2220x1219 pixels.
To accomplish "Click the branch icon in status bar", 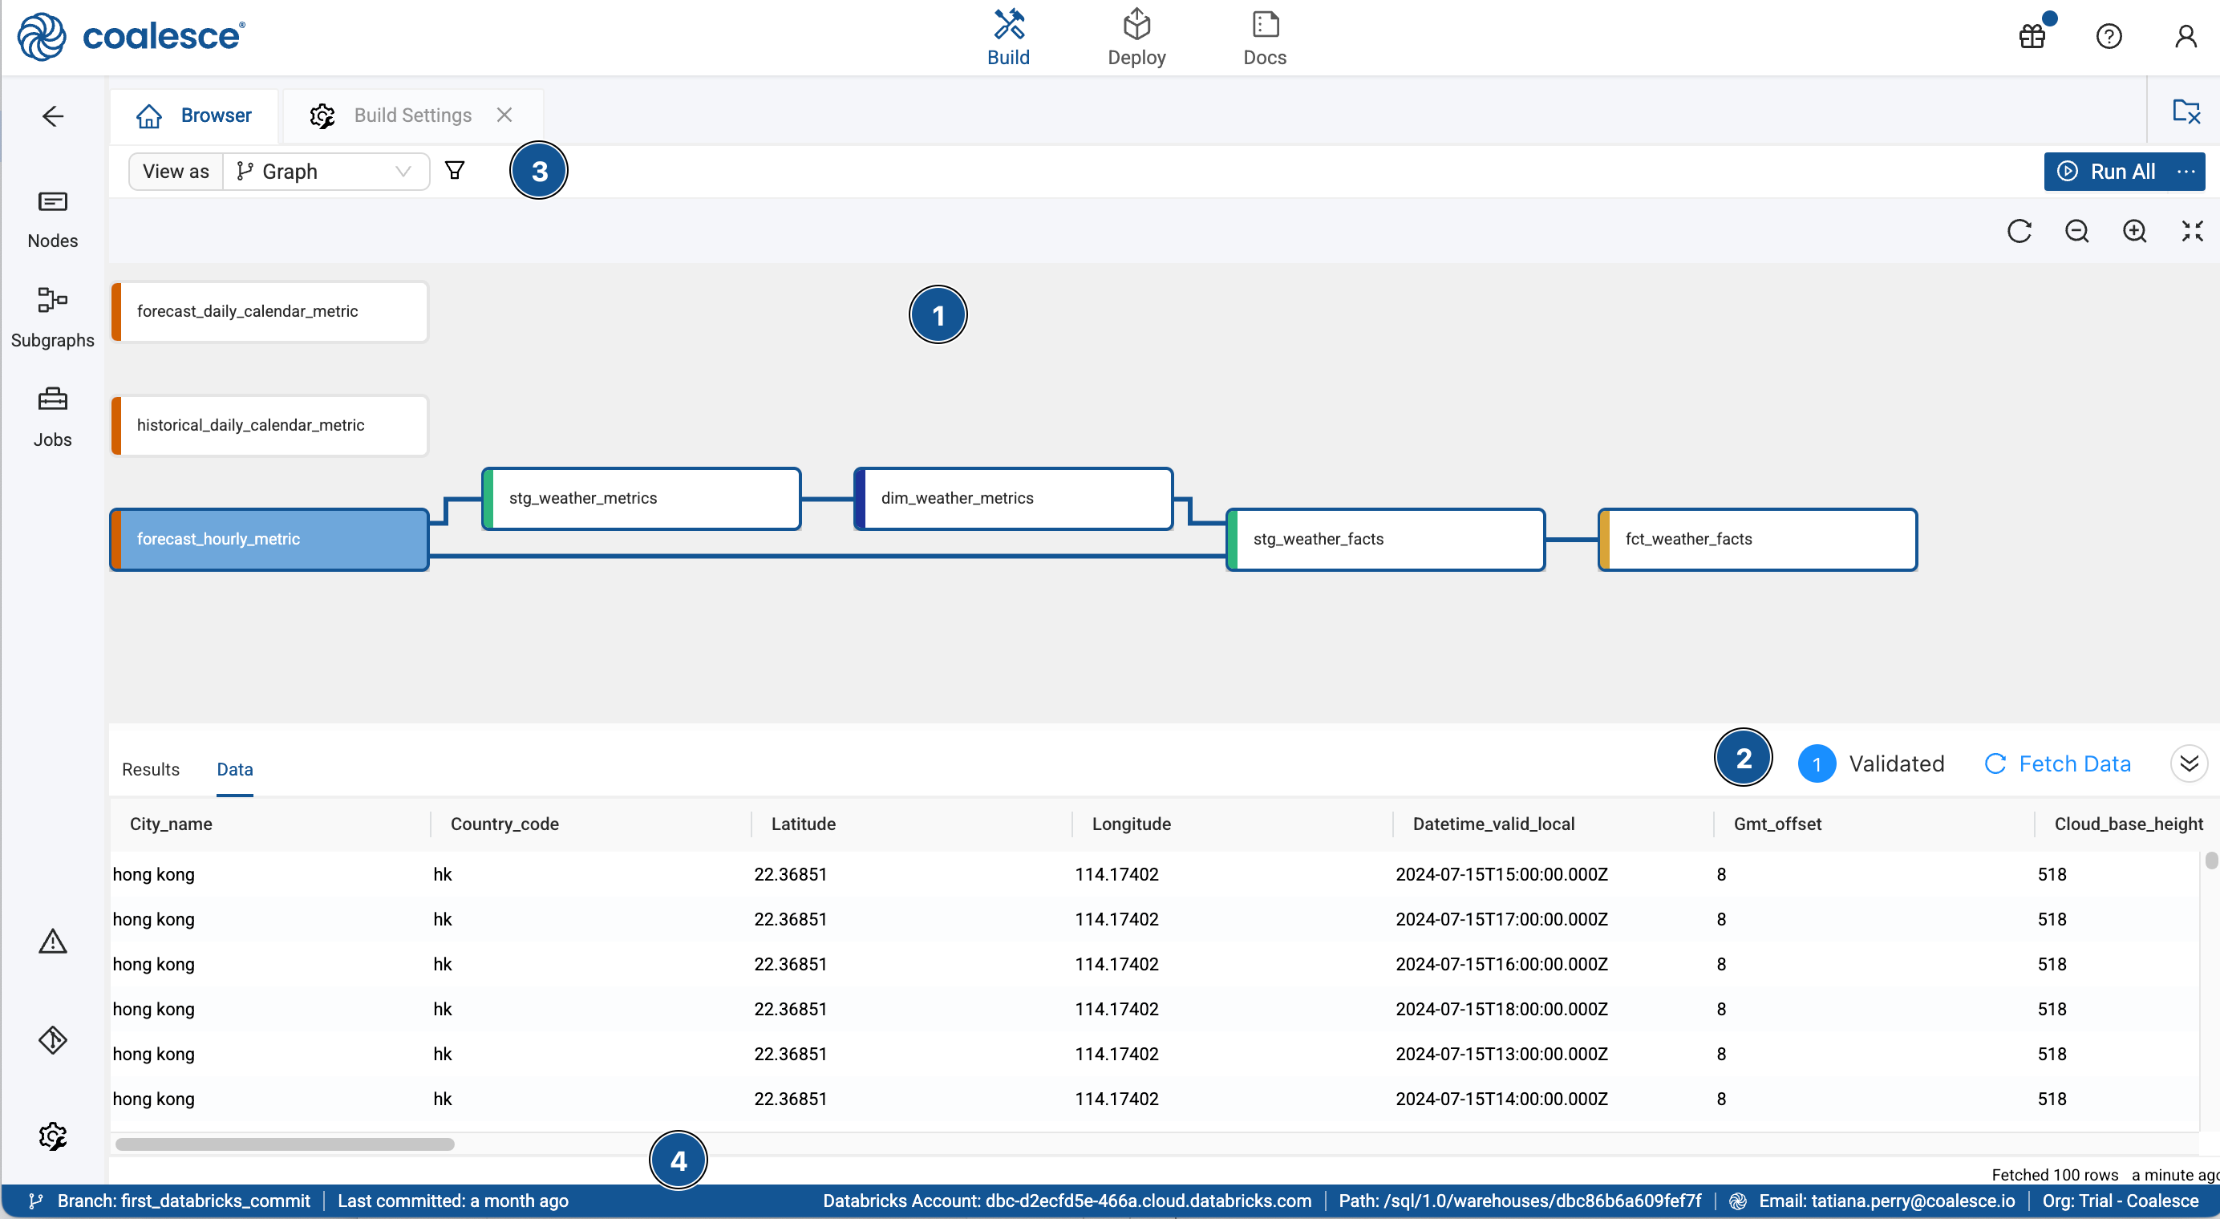I will tap(35, 1201).
